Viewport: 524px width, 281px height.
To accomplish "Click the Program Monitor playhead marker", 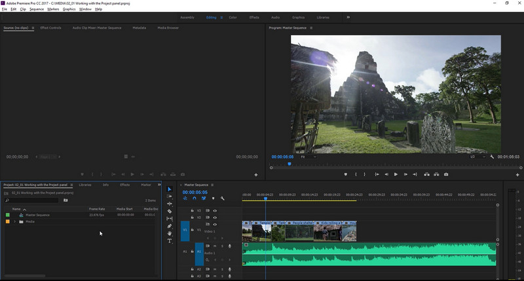I will pyautogui.click(x=290, y=164).
